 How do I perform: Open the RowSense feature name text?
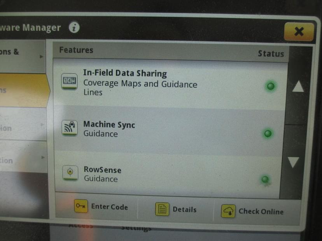(102, 170)
